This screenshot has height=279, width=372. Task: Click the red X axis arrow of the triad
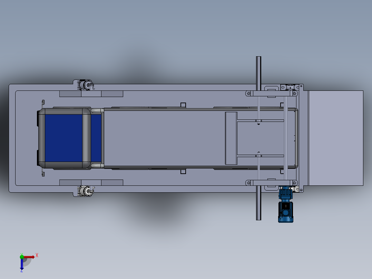coord(29,257)
